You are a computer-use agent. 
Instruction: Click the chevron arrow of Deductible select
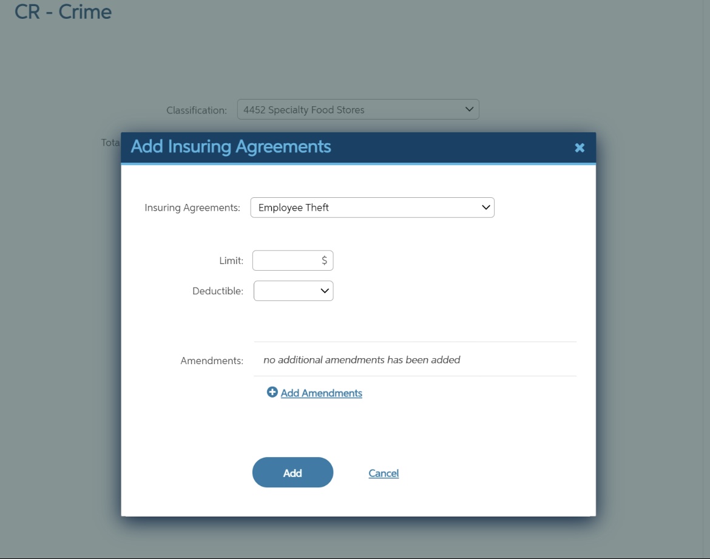(x=324, y=291)
